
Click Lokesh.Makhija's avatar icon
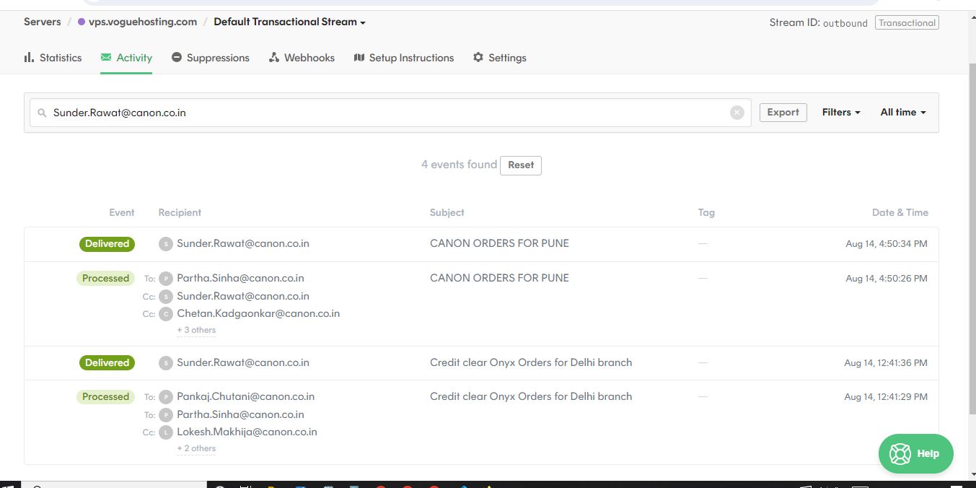click(x=166, y=432)
